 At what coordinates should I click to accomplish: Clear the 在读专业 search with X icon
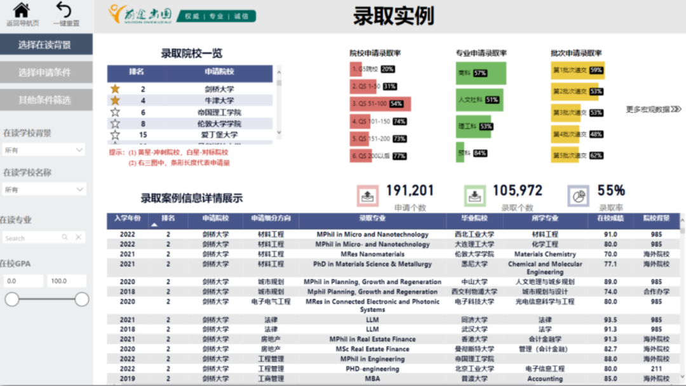click(78, 238)
